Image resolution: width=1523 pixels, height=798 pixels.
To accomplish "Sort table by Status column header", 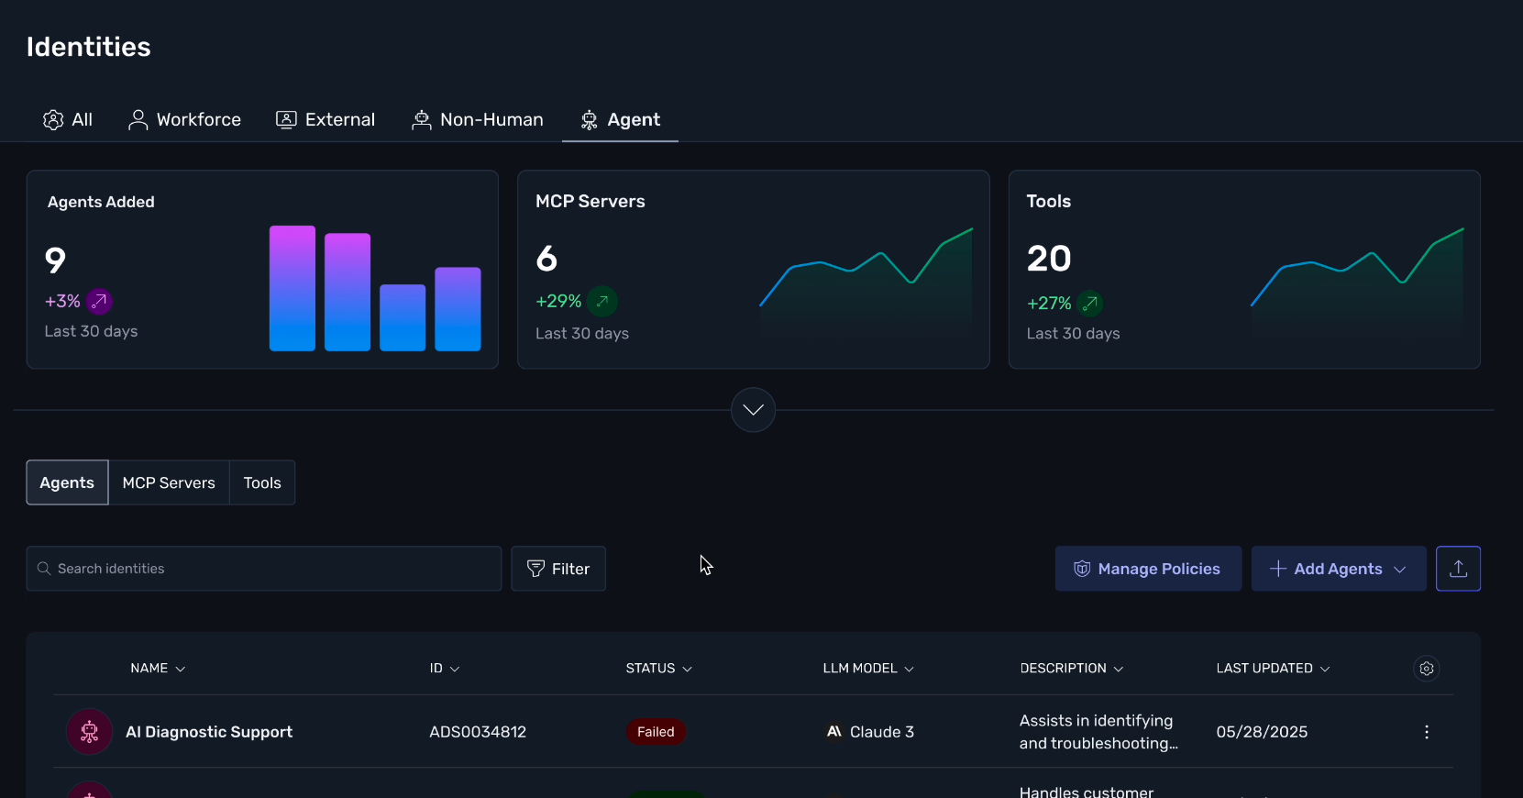I will (x=658, y=669).
